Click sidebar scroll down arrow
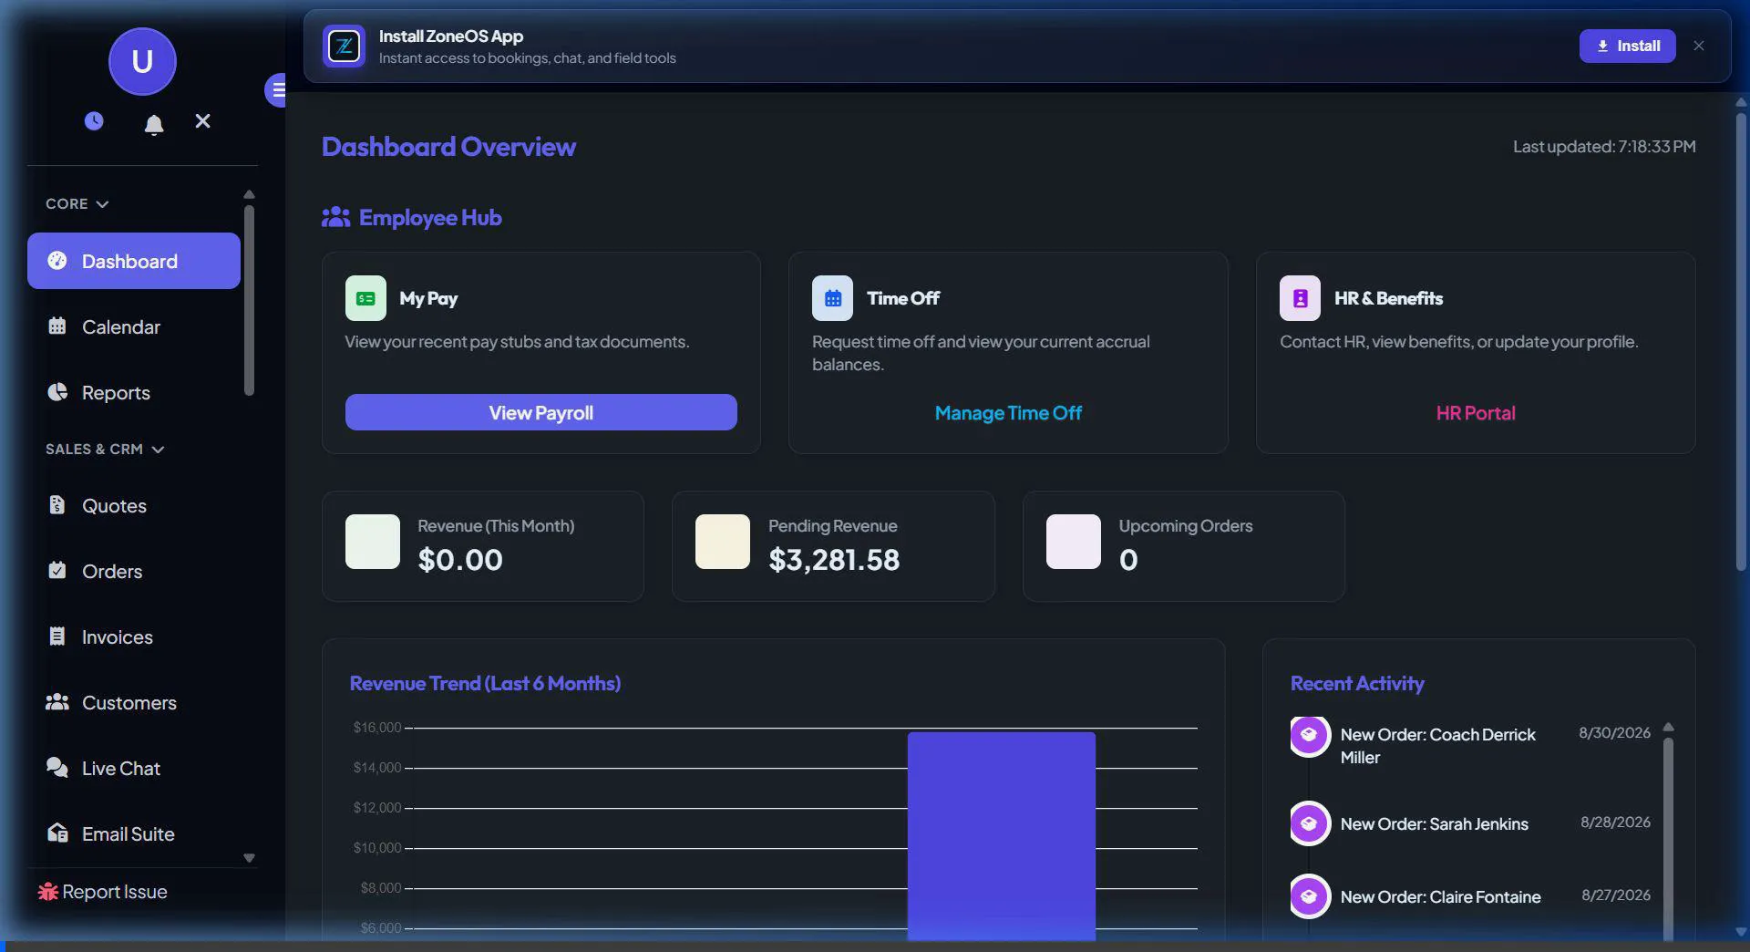Image resolution: width=1750 pixels, height=952 pixels. click(x=249, y=858)
